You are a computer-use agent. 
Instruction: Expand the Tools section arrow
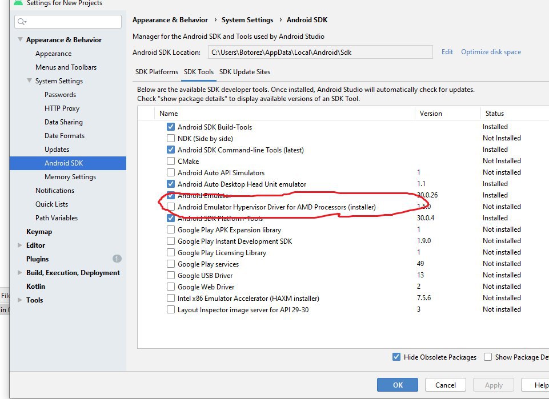click(x=20, y=300)
